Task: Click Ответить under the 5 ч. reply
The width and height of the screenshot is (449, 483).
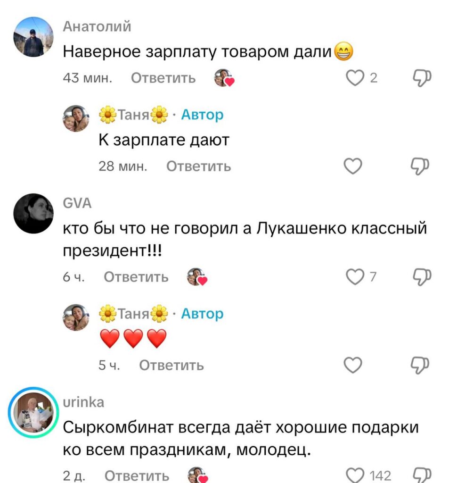Action: tap(171, 366)
